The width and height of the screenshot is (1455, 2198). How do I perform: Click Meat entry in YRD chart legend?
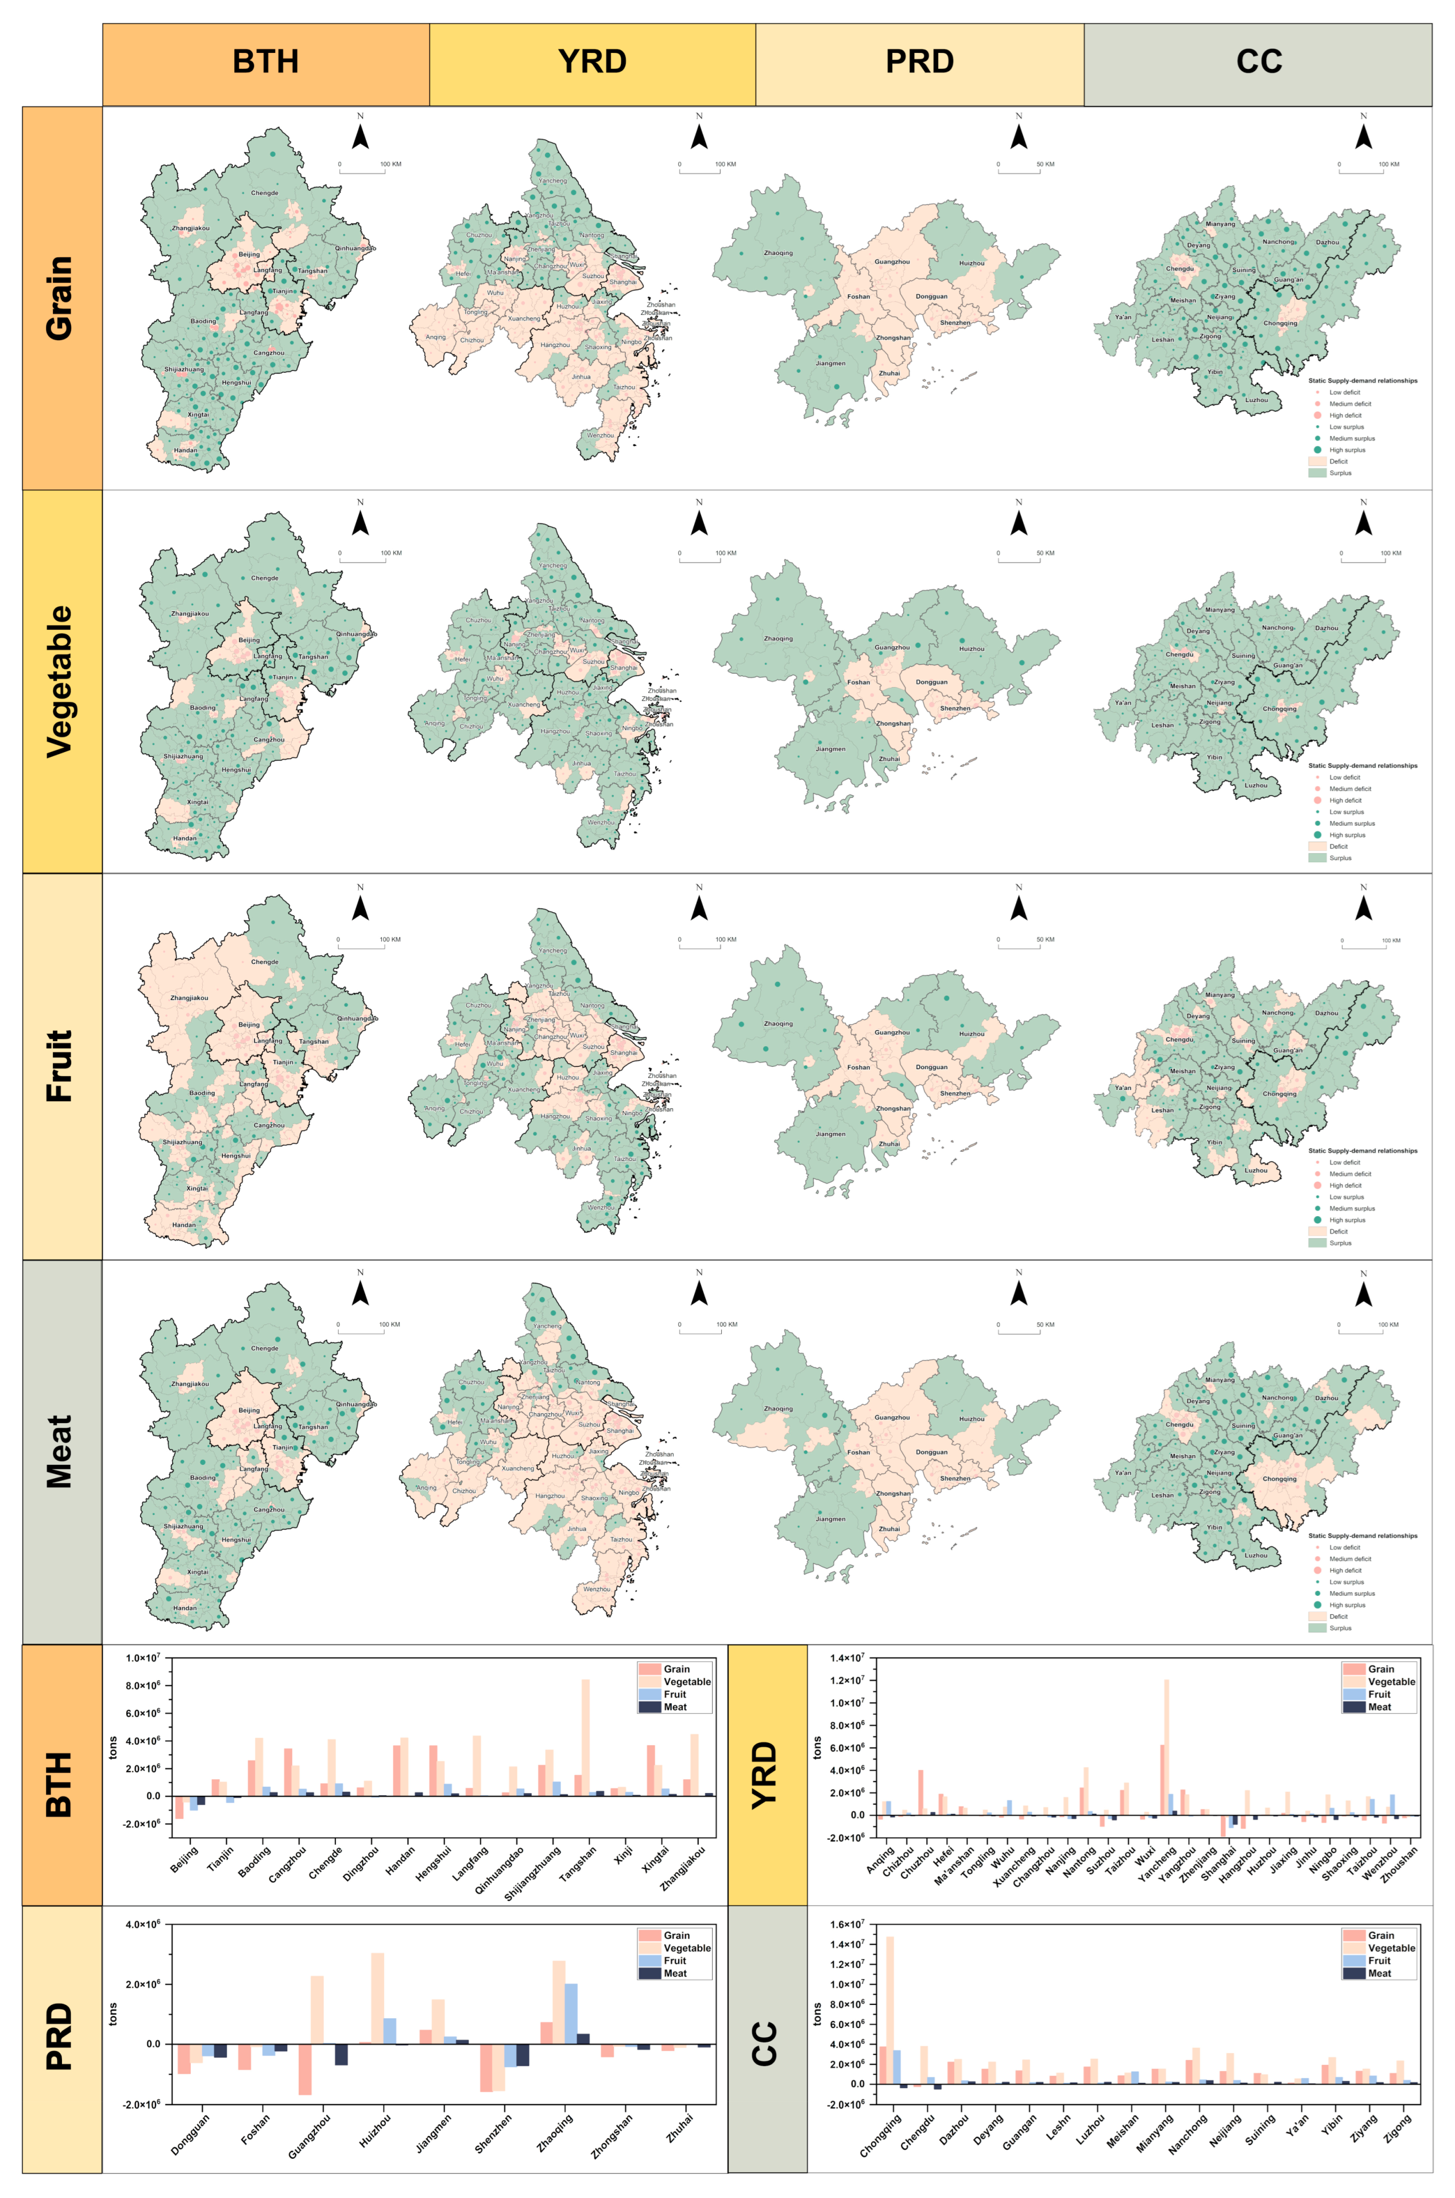[x=1379, y=1706]
